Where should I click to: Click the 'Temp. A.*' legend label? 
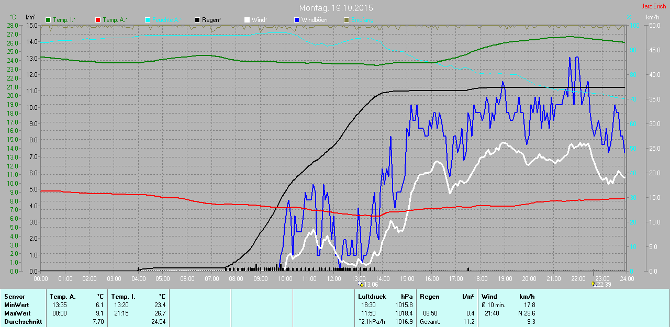(115, 20)
